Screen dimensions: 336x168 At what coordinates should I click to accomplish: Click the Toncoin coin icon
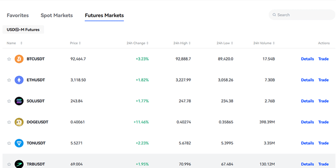click(19, 143)
